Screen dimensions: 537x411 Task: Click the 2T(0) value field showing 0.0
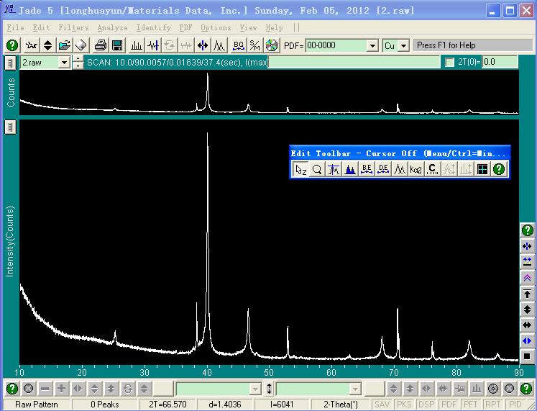point(500,62)
